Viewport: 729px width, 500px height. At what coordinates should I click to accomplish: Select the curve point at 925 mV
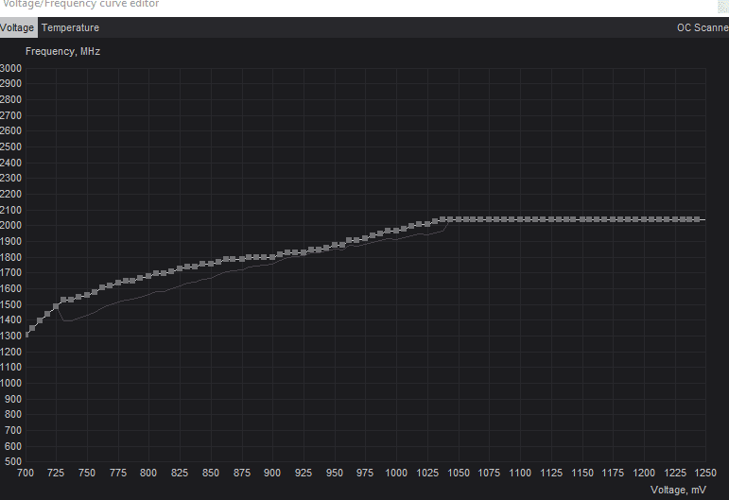click(x=304, y=252)
